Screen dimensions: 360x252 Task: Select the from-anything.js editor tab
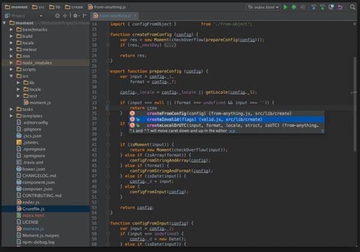click(115, 16)
